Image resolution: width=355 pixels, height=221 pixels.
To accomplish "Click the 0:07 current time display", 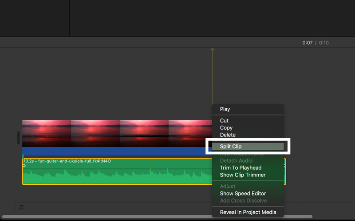I will click(307, 43).
